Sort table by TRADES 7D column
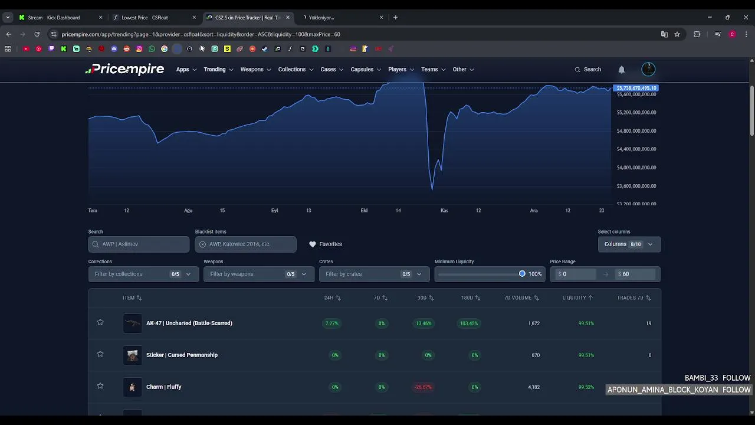The width and height of the screenshot is (755, 425). coord(634,298)
